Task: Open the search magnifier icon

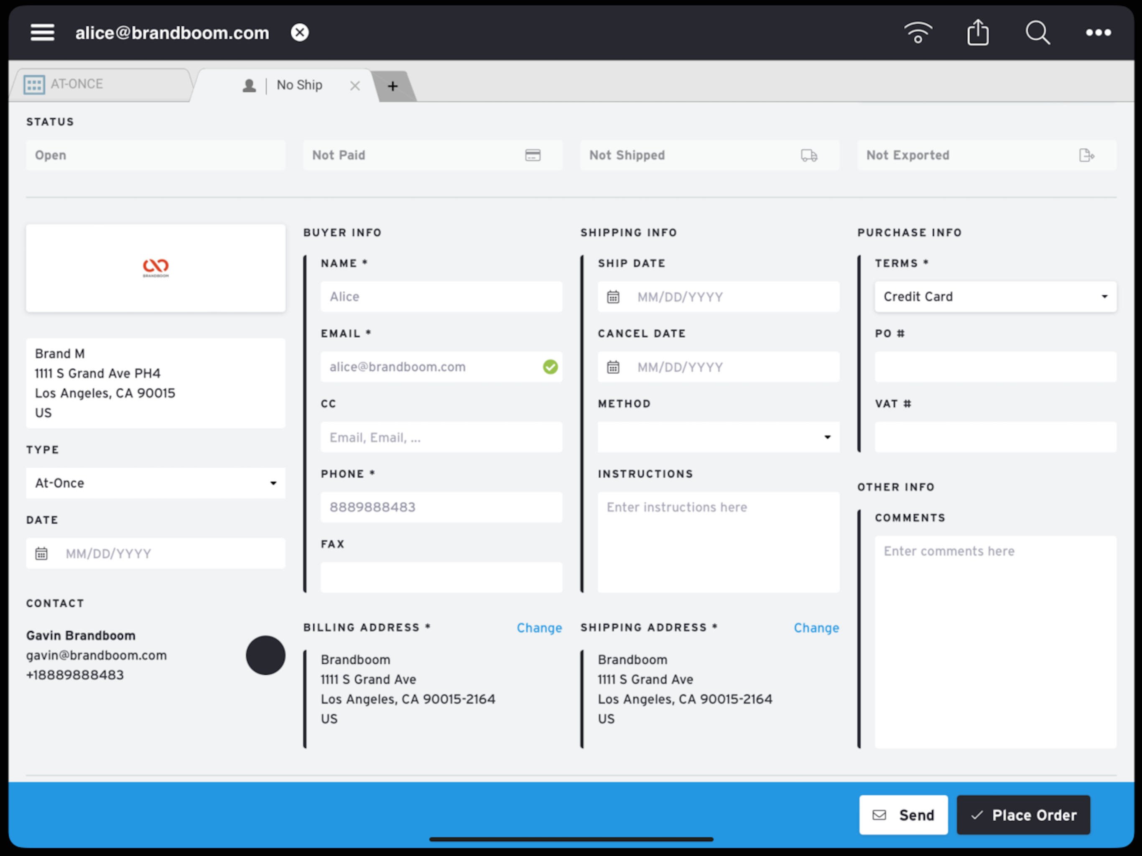Action: point(1038,33)
